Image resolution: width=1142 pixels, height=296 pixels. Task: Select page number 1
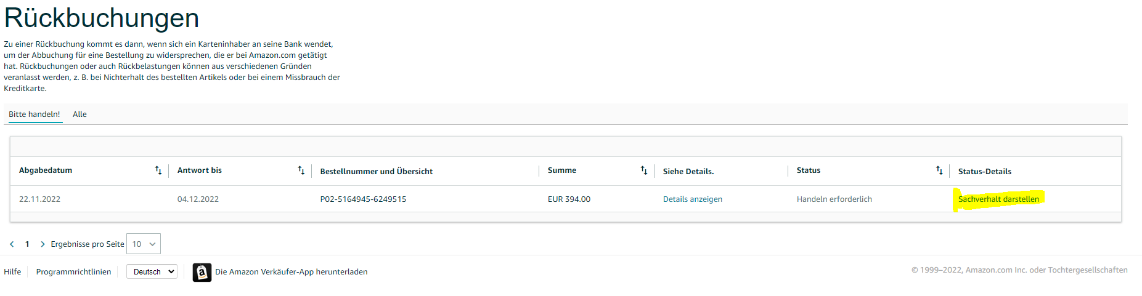tap(27, 244)
